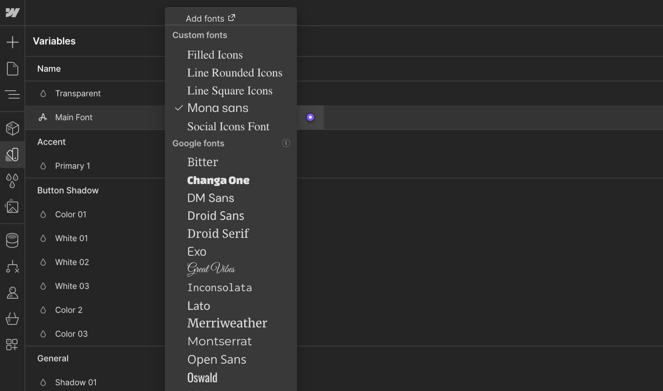
Task: Open the Pages panel icon
Action: pyautogui.click(x=13, y=69)
